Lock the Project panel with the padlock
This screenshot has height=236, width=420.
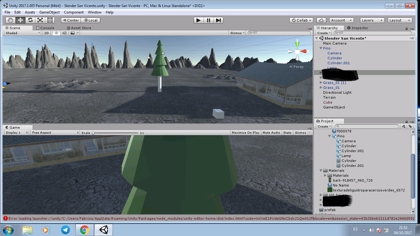(x=407, y=121)
